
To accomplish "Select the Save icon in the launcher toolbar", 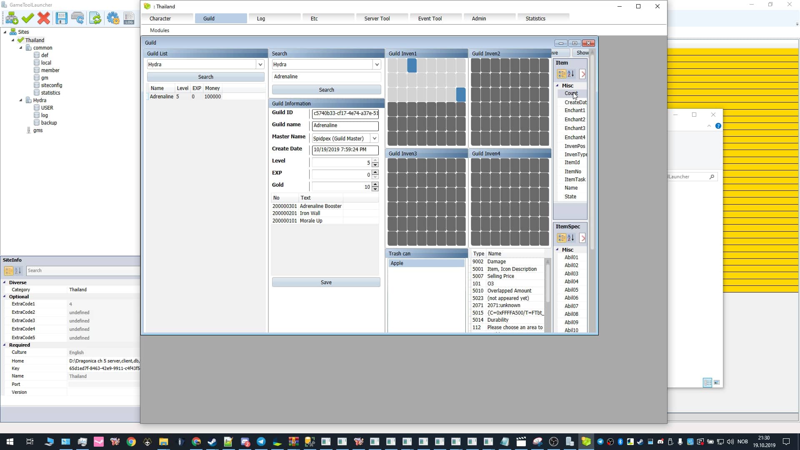I will (62, 18).
